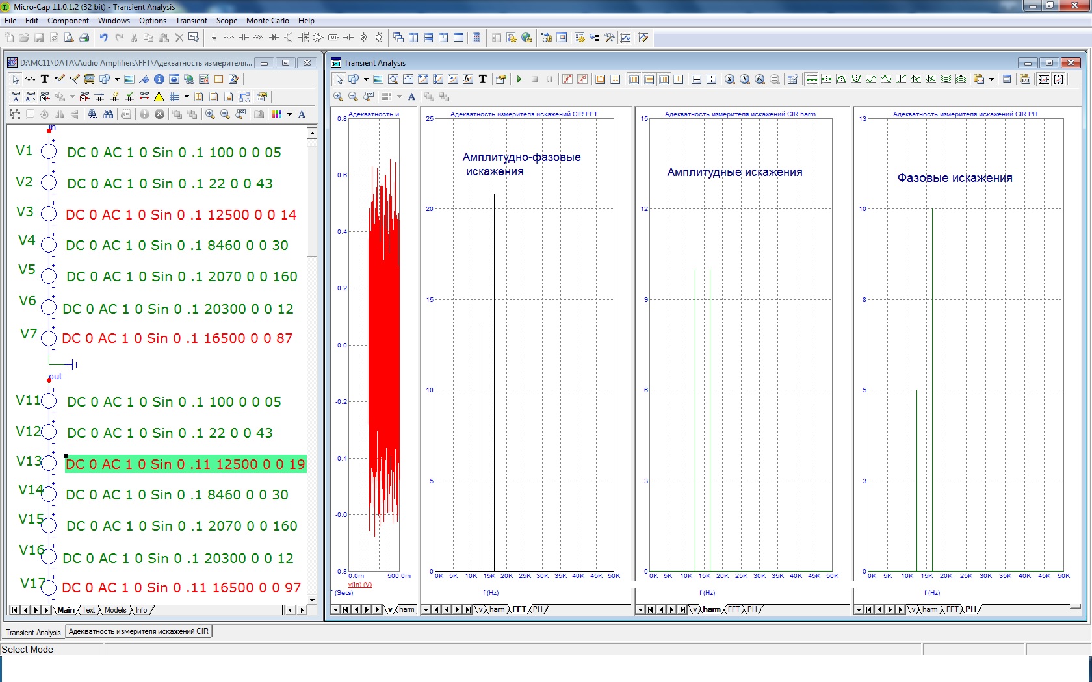
Task: Click Font A icon in Transient Analysis toolbar
Action: tap(411, 97)
